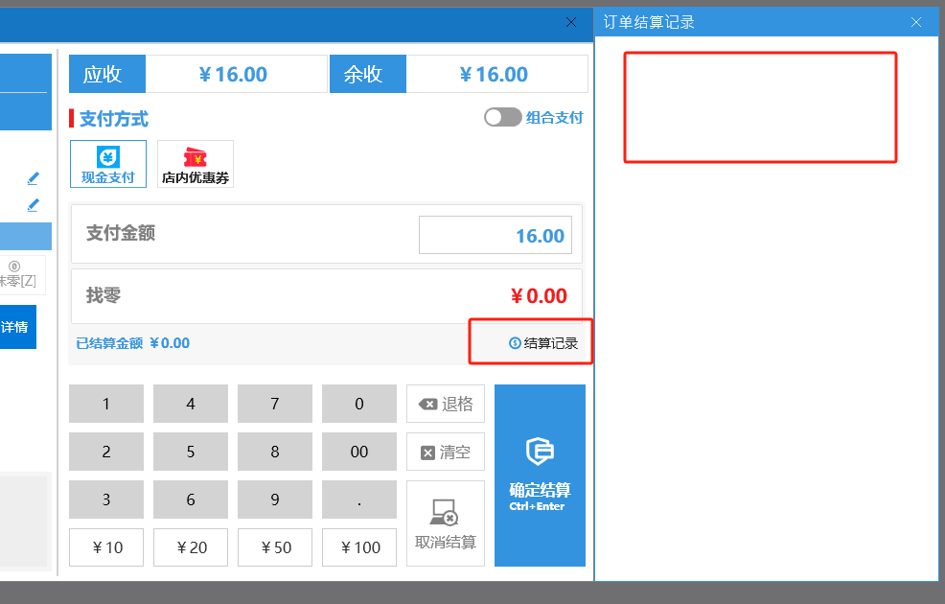Tap the ¥20 quick amount button

coord(191,547)
